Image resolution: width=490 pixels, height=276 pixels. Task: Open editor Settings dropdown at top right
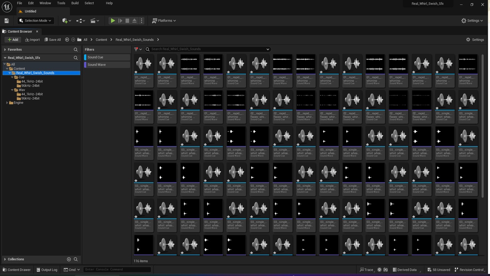click(472, 21)
